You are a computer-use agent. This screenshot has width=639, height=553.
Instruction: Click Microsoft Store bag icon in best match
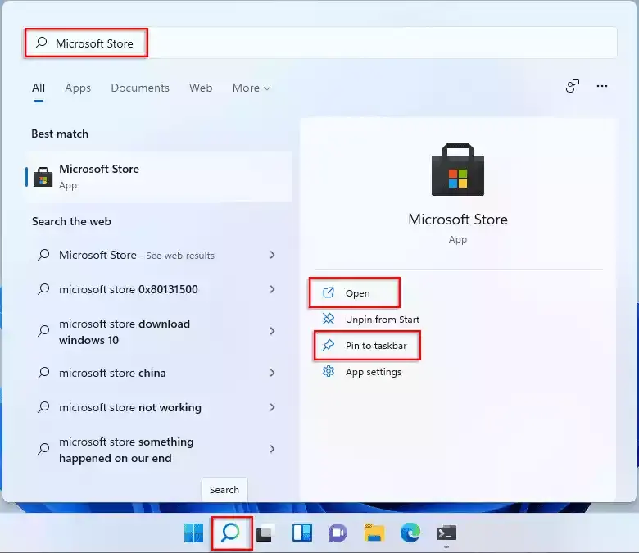point(43,177)
